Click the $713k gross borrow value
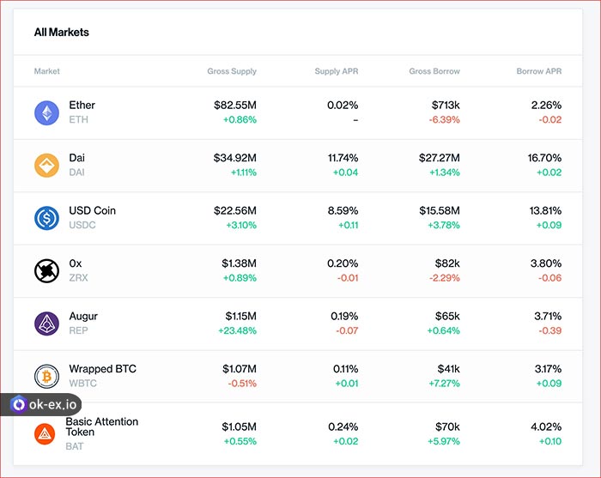Image resolution: width=601 pixels, height=478 pixels. coord(446,105)
